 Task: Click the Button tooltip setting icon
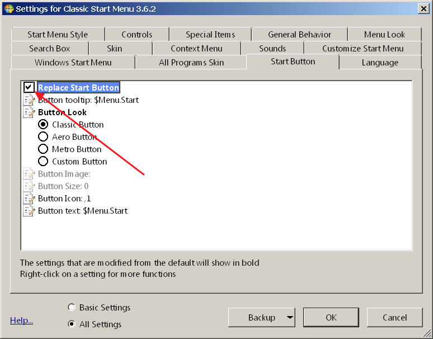click(29, 100)
